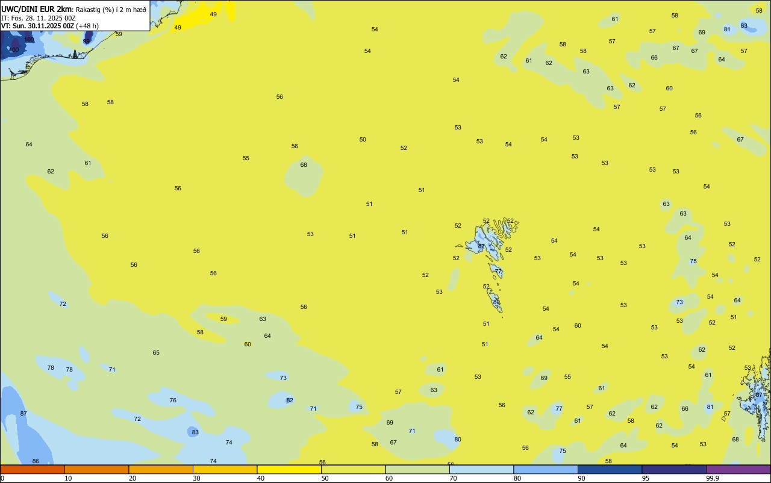Click the legend tick label '40'
Viewport: 771px width, 483px height.
coord(260,478)
